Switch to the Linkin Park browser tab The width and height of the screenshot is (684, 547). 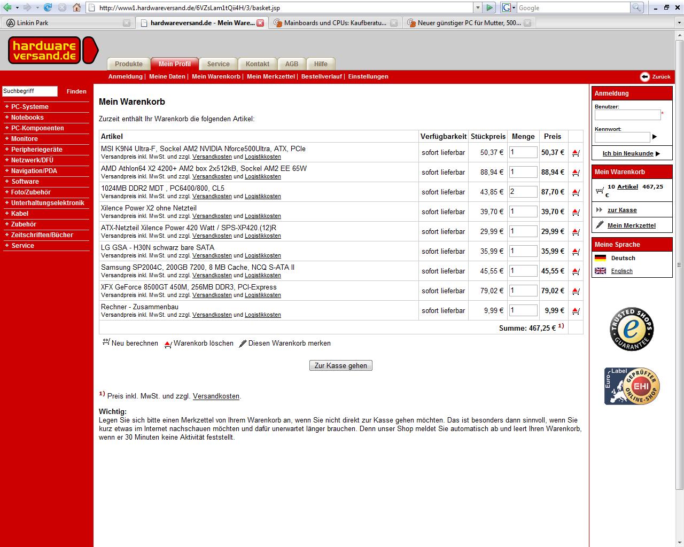tap(67, 23)
